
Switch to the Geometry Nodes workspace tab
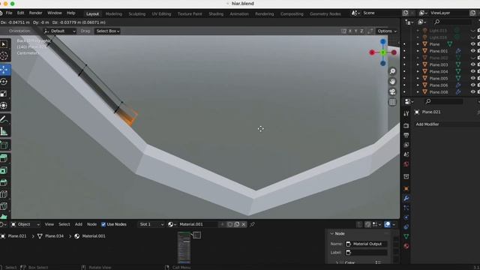pyautogui.click(x=325, y=13)
